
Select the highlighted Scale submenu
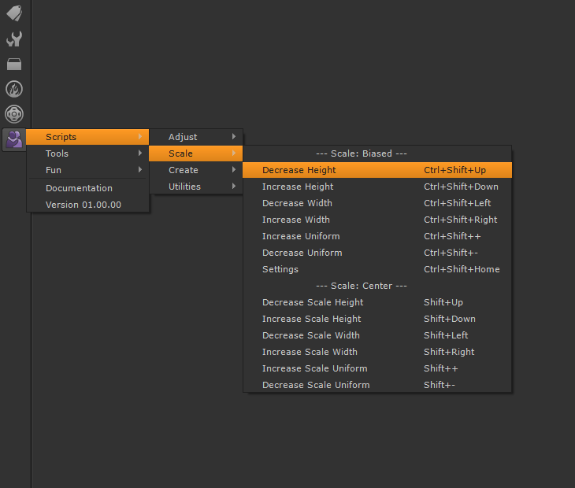pyautogui.click(x=196, y=153)
